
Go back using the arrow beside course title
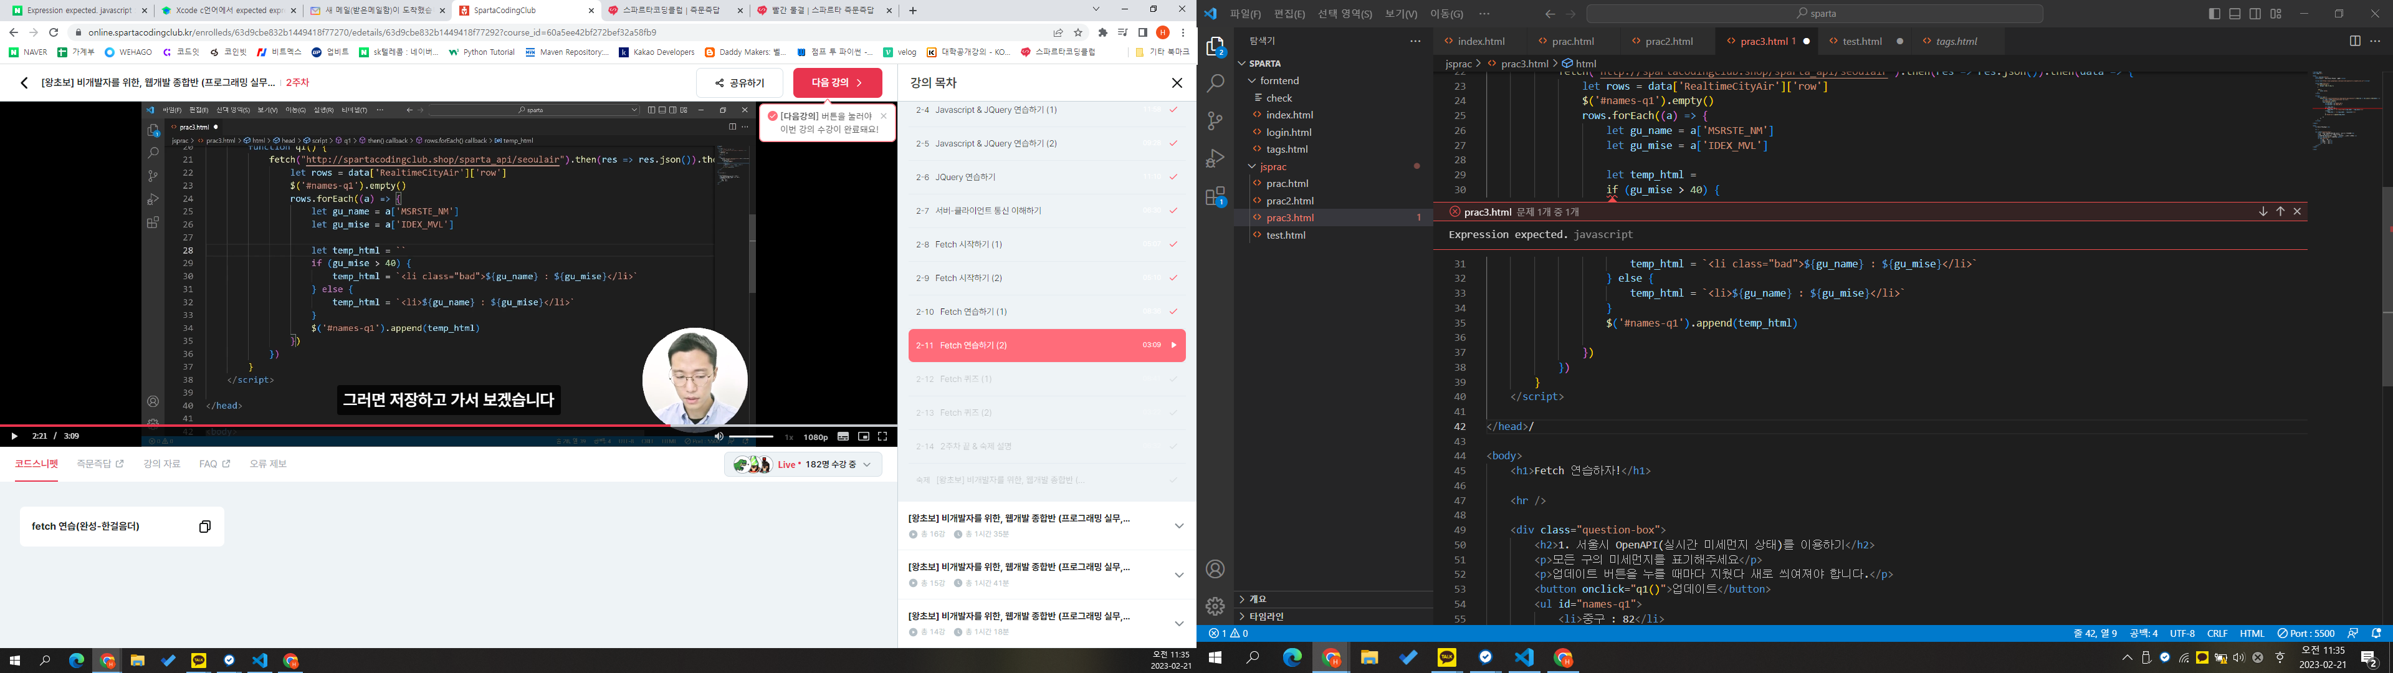click(24, 83)
